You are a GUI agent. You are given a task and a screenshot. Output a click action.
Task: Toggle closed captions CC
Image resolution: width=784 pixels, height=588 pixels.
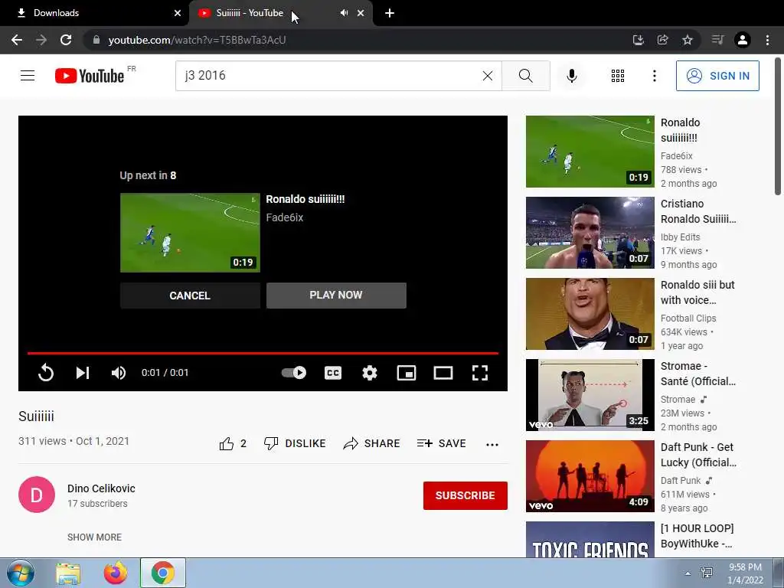(333, 373)
